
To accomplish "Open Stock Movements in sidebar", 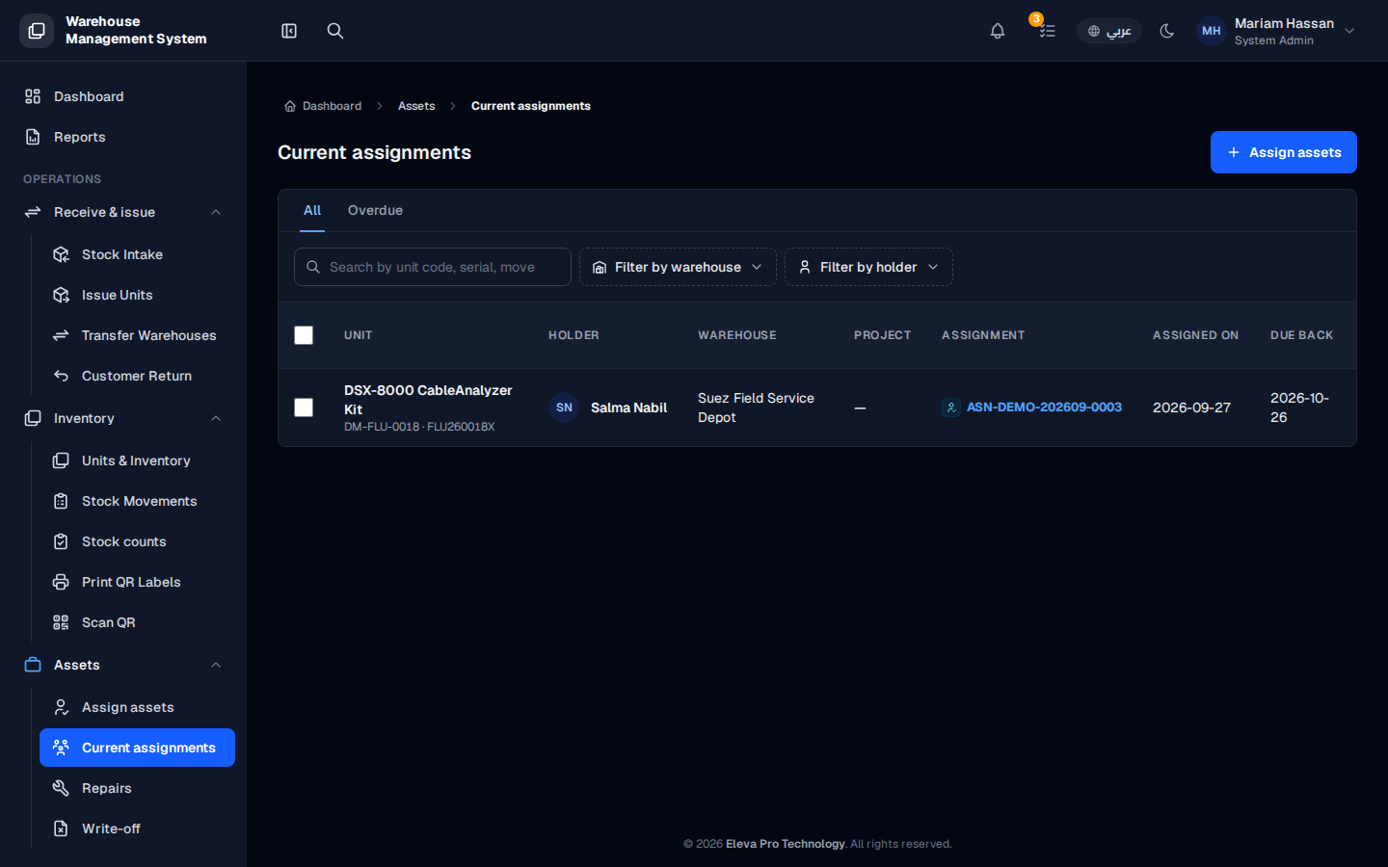I will (137, 501).
